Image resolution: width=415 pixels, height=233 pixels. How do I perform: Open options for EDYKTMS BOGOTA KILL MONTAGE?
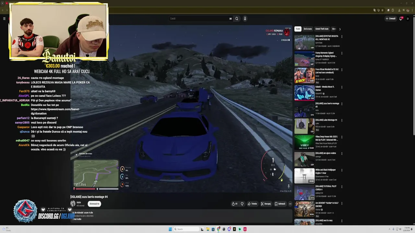tap(342, 37)
